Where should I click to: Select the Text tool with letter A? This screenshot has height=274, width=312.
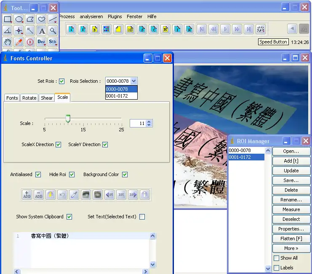coord(41,30)
